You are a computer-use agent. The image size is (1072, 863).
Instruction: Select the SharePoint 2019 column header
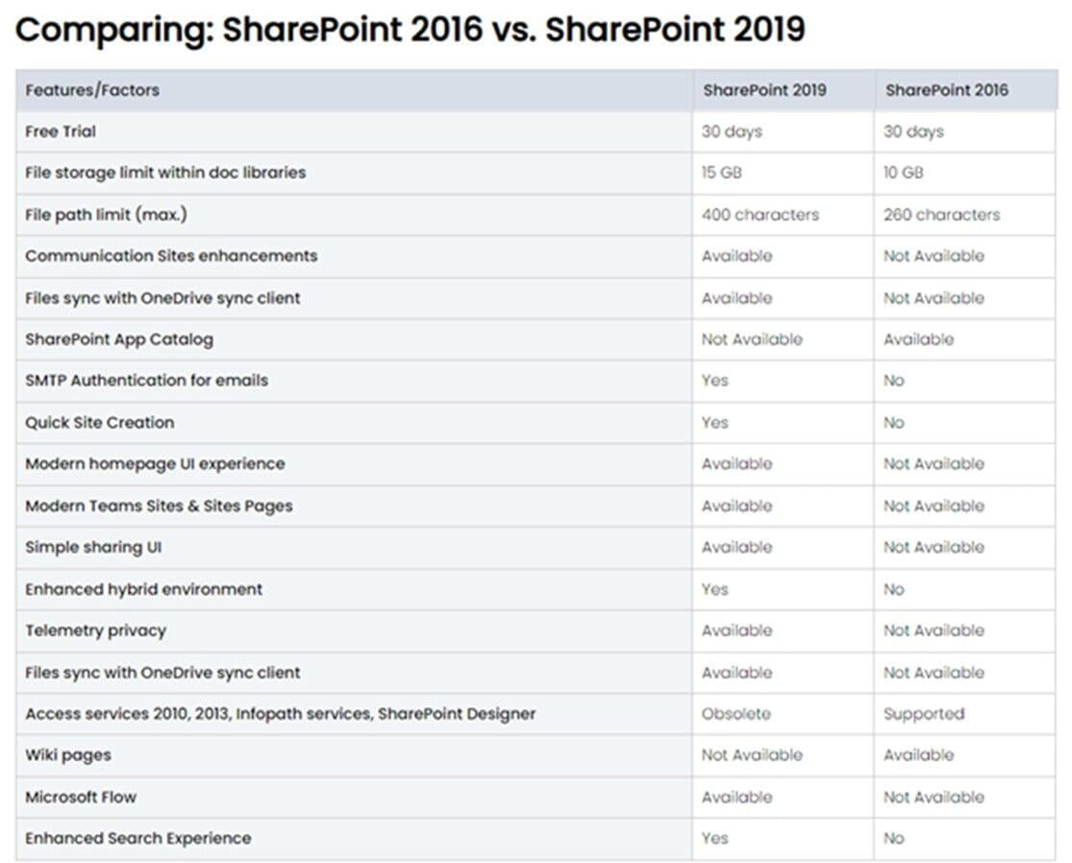764,90
